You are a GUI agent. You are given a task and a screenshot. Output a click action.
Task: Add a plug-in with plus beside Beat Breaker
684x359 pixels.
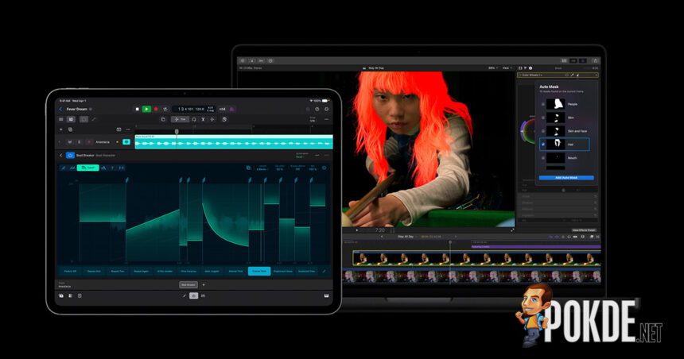tap(204, 285)
